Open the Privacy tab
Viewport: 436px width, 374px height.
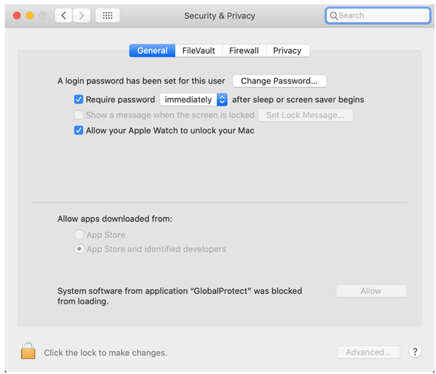tap(287, 50)
